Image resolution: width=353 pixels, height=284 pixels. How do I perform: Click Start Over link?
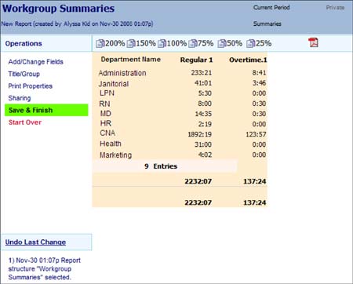[x=25, y=122]
